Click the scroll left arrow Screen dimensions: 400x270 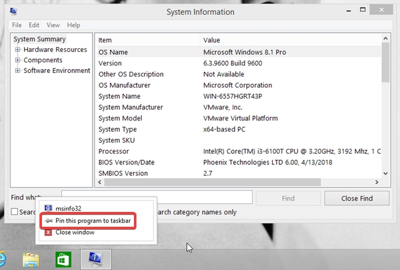tap(100, 182)
